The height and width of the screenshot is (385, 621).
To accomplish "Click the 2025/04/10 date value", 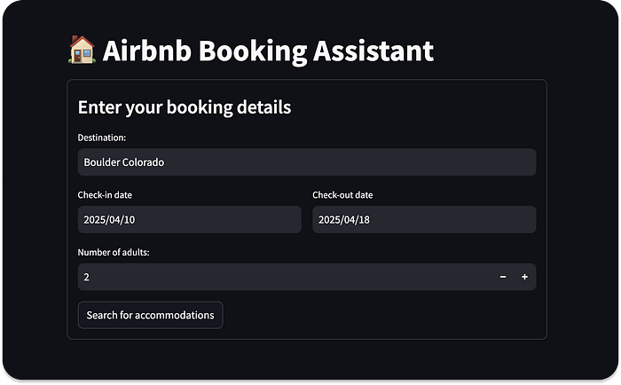I will click(x=109, y=220).
